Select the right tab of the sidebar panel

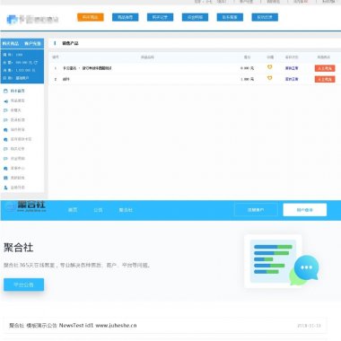coord(32,44)
